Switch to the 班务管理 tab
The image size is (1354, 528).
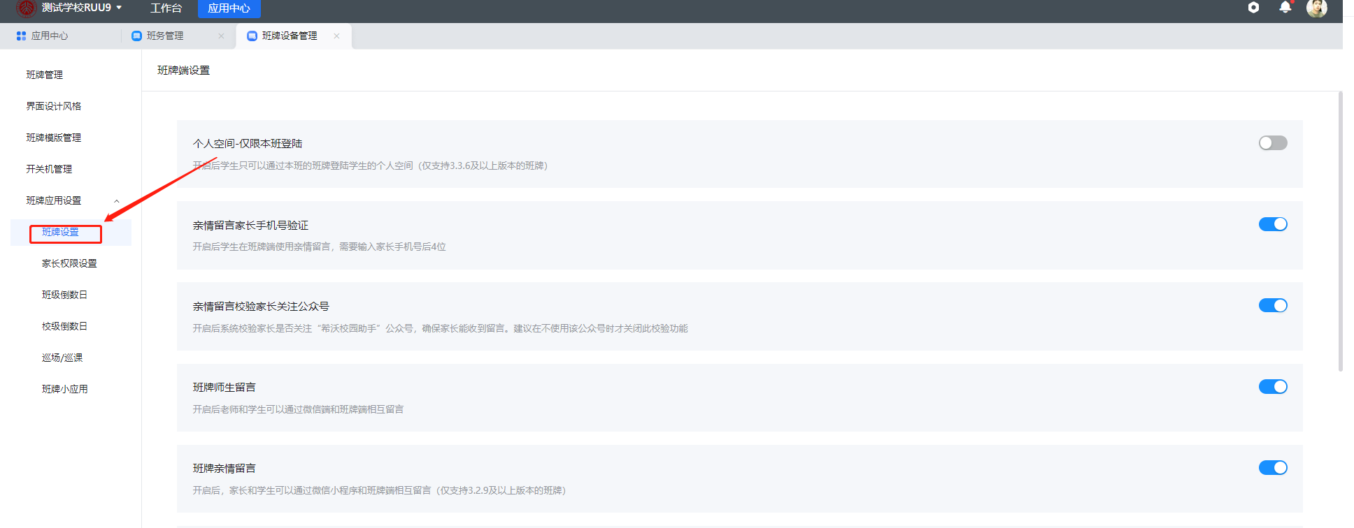[178, 36]
